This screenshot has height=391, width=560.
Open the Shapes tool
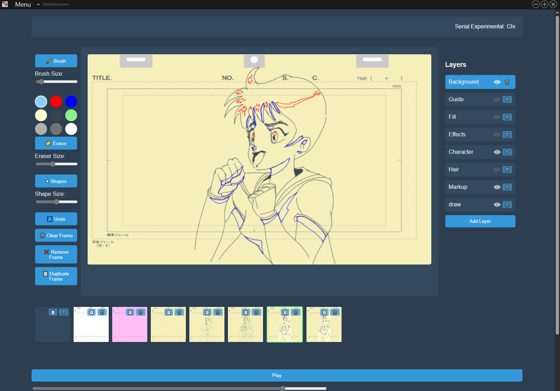[56, 181]
